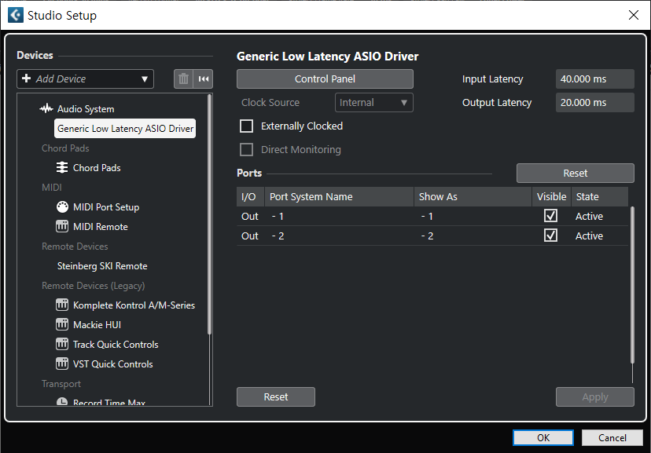Click the trash icon to remove device
The height and width of the screenshot is (453, 651).
click(x=183, y=79)
